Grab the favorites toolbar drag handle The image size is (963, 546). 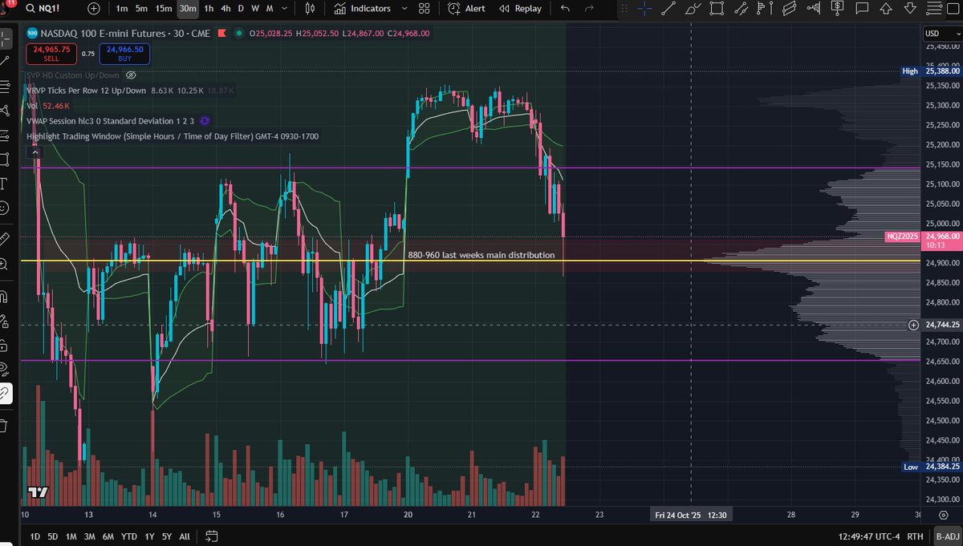(626, 8)
